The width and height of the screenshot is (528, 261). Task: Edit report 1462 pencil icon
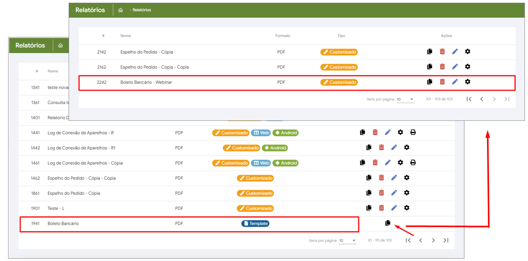coord(394,178)
